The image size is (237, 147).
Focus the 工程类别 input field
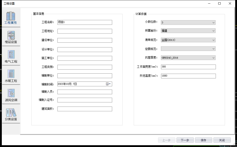click(85, 67)
